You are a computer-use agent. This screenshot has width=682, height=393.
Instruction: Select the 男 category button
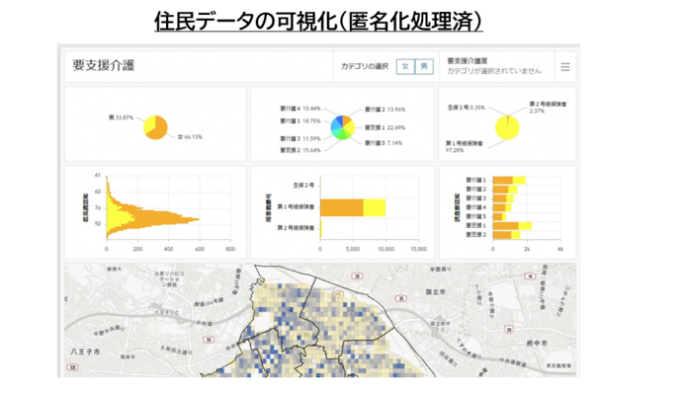[x=424, y=66]
